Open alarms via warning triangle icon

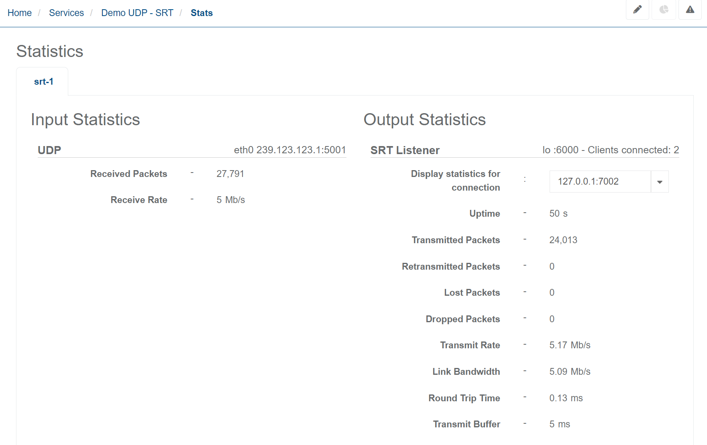click(690, 10)
